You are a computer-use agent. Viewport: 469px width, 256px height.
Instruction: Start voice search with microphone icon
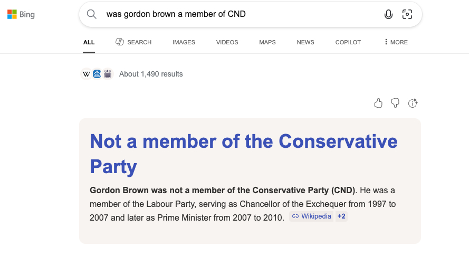click(x=389, y=14)
